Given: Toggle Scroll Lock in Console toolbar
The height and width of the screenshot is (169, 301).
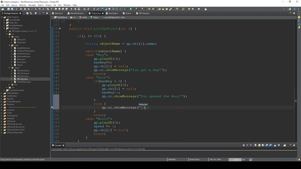Looking at the screenshot, I should click(x=259, y=145).
